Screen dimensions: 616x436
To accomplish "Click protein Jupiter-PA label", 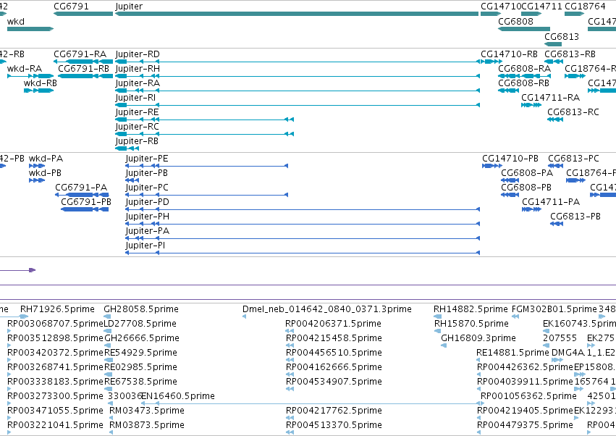I will [148, 231].
